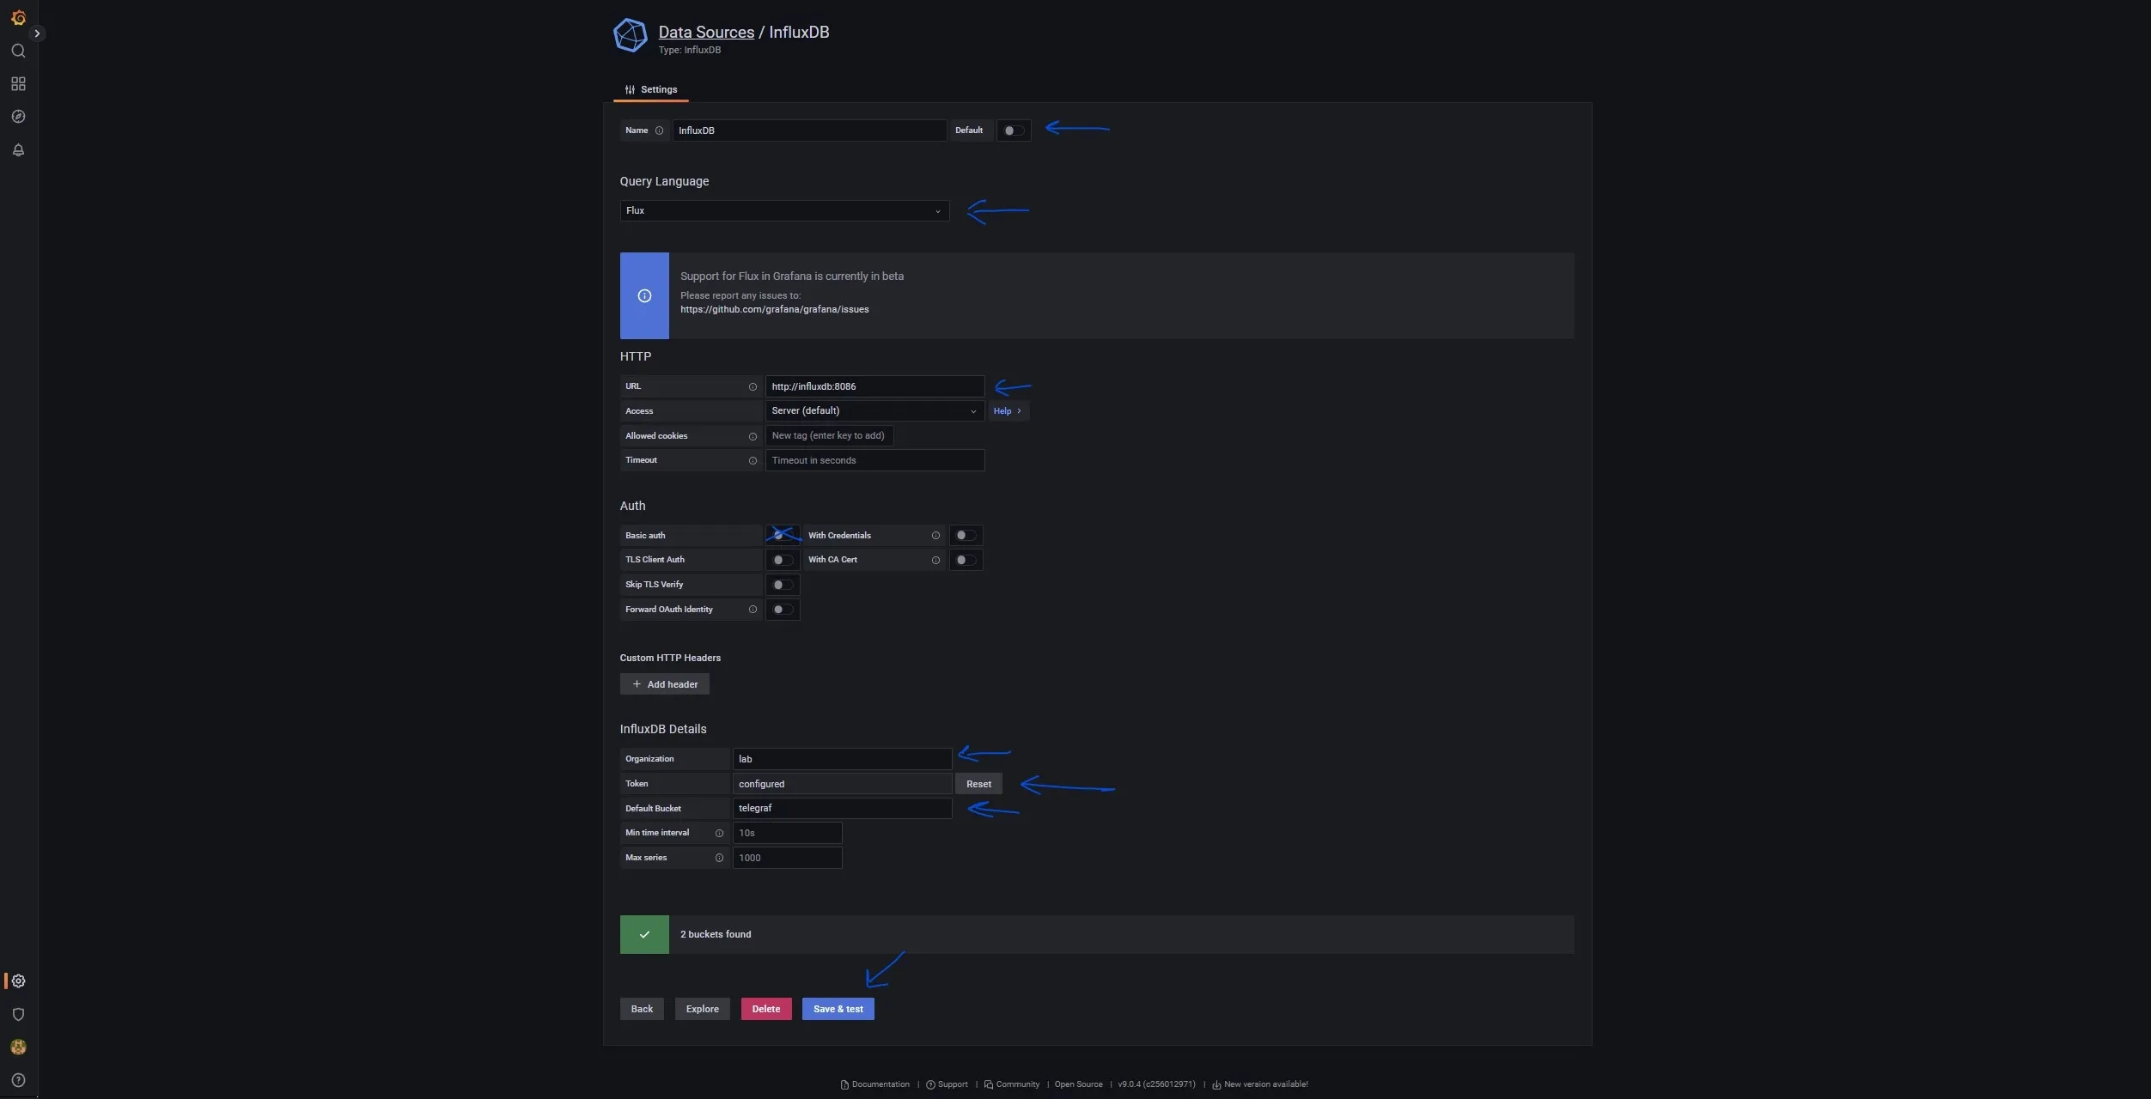Click the Reset token button
2151x1099 pixels.
coord(978,784)
